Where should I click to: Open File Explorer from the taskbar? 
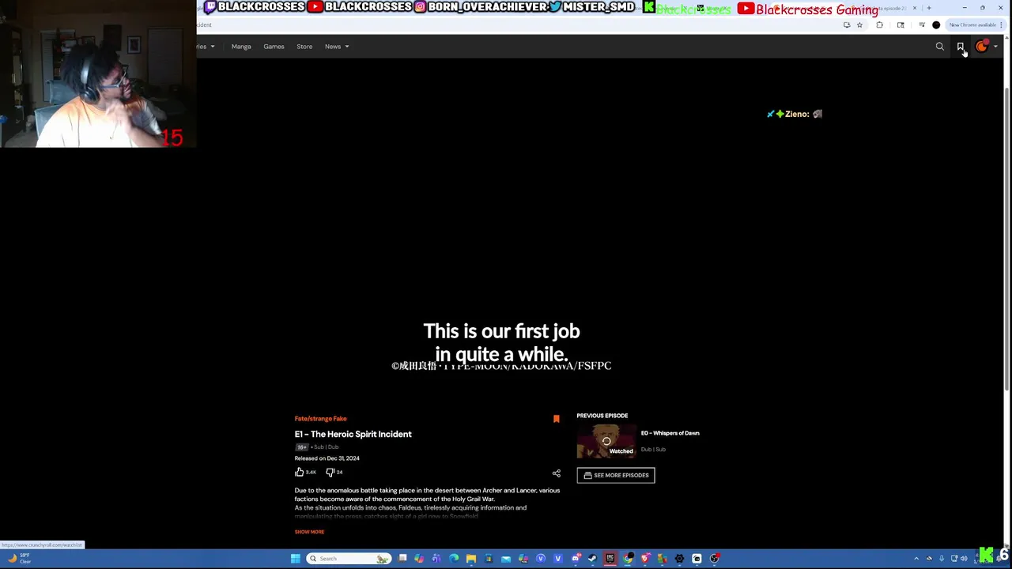point(471,559)
